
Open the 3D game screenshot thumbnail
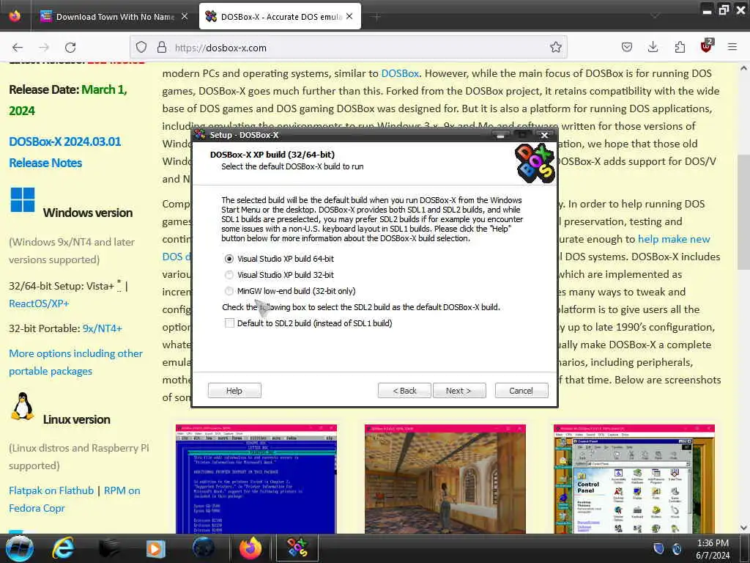[x=445, y=479]
